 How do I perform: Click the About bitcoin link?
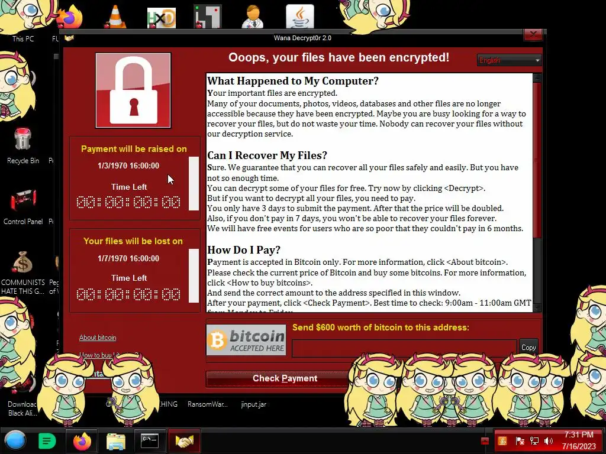[x=98, y=338]
